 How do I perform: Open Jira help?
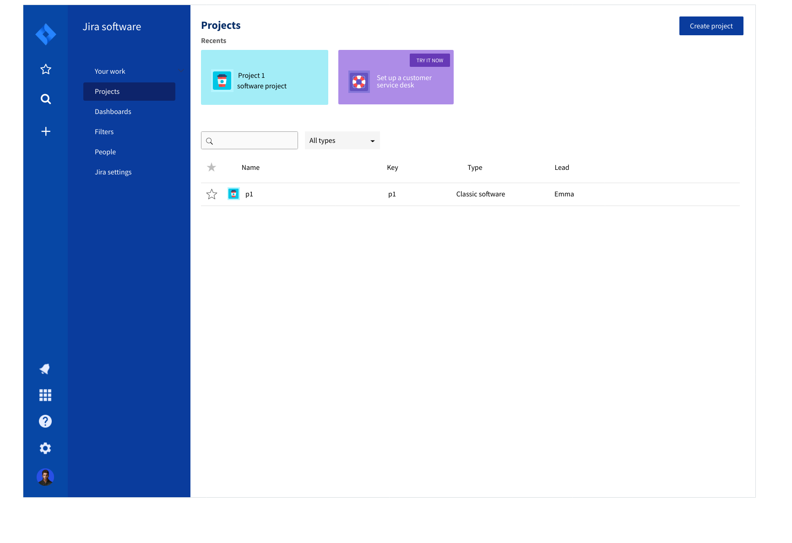click(45, 421)
